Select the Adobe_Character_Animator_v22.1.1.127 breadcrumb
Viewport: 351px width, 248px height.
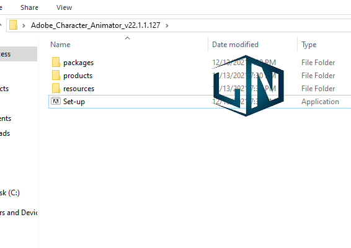pos(96,25)
